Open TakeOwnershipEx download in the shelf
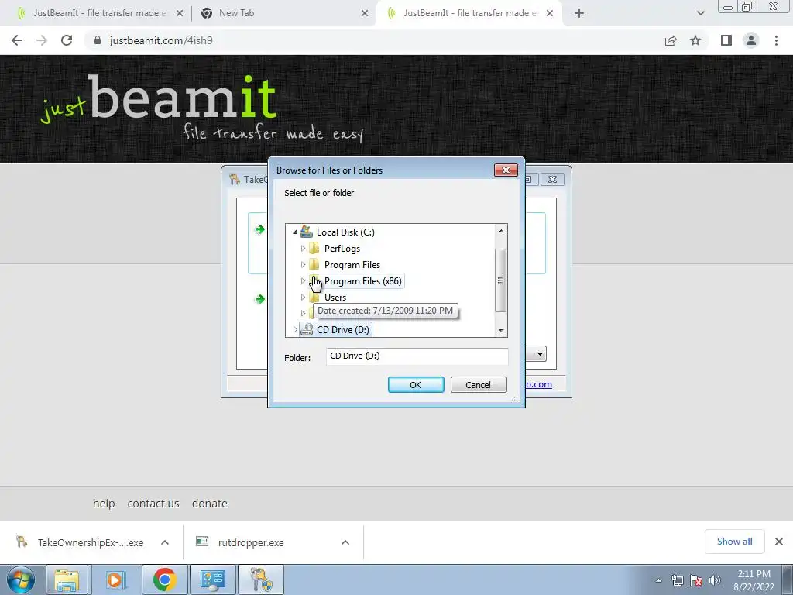 click(80, 542)
